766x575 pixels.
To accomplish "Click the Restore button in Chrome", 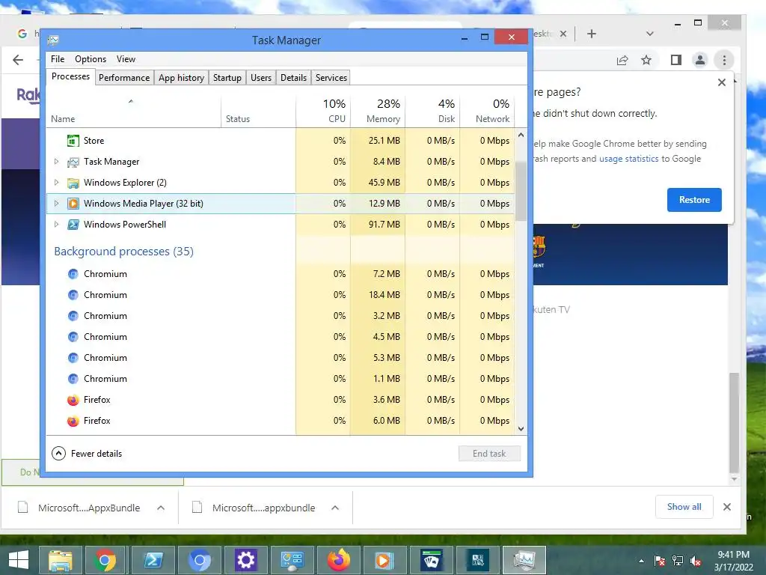I will [x=694, y=200].
